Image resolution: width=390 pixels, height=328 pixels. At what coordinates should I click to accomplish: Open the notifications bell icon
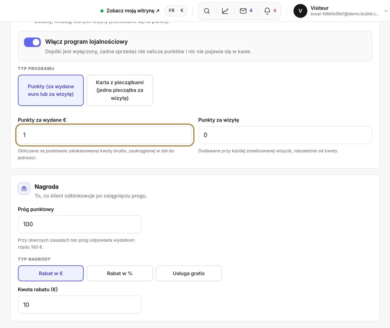coord(267,11)
